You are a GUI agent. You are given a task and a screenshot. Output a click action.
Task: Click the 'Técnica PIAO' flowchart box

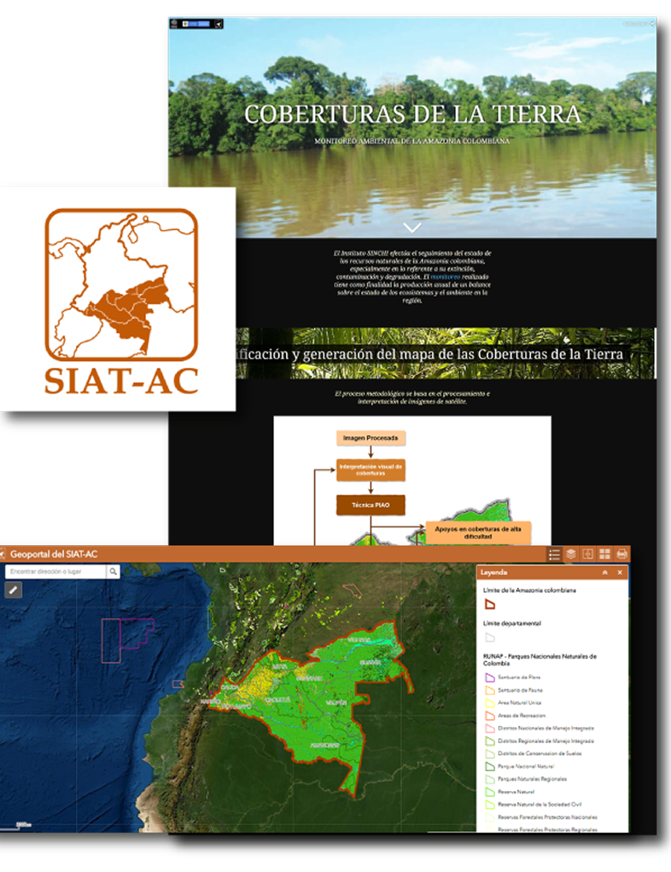tap(371, 505)
